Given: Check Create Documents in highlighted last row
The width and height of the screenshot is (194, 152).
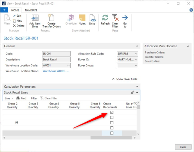Looking at the screenshot, I should tap(112, 133).
